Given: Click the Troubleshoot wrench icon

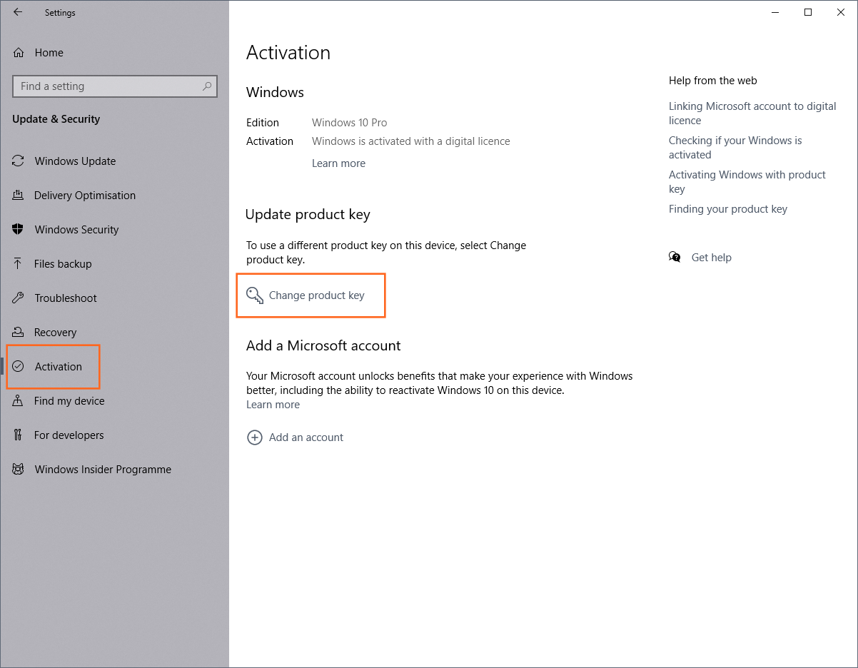Looking at the screenshot, I should point(19,298).
